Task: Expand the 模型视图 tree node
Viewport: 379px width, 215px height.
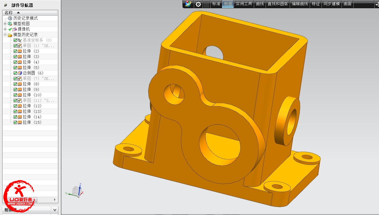Action: [5, 24]
